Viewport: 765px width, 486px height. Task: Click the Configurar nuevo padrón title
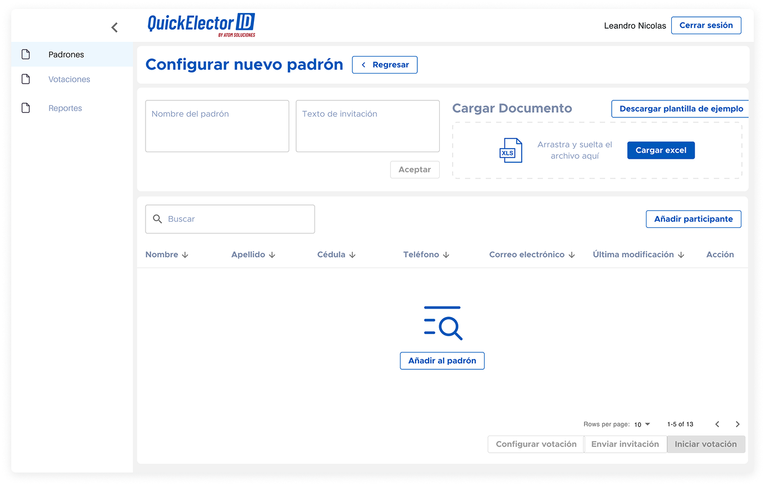[244, 65]
